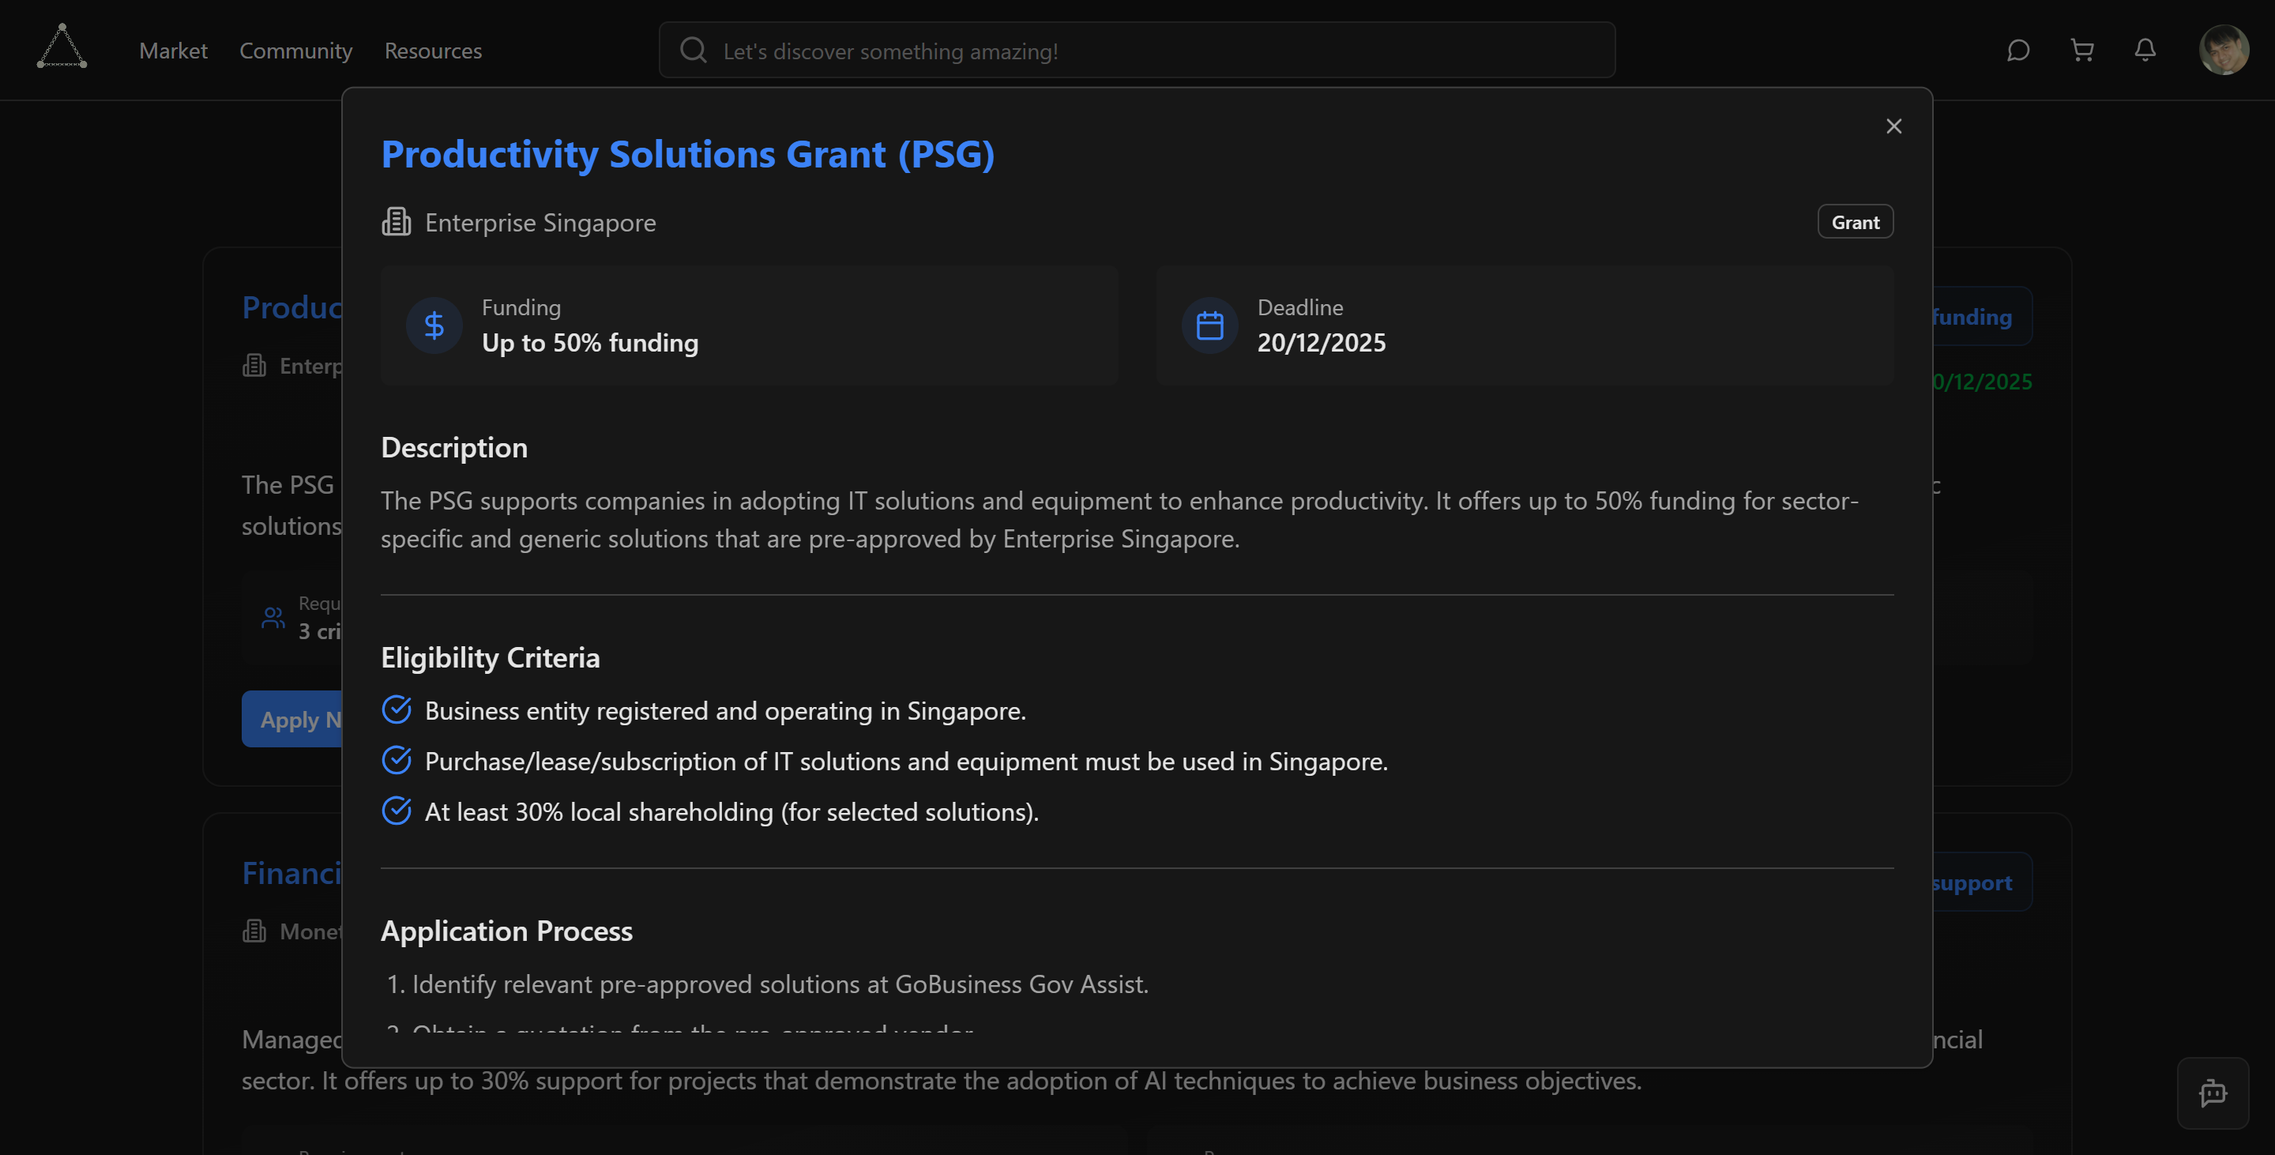Click check icon for 30% local shareholding

[x=397, y=810]
